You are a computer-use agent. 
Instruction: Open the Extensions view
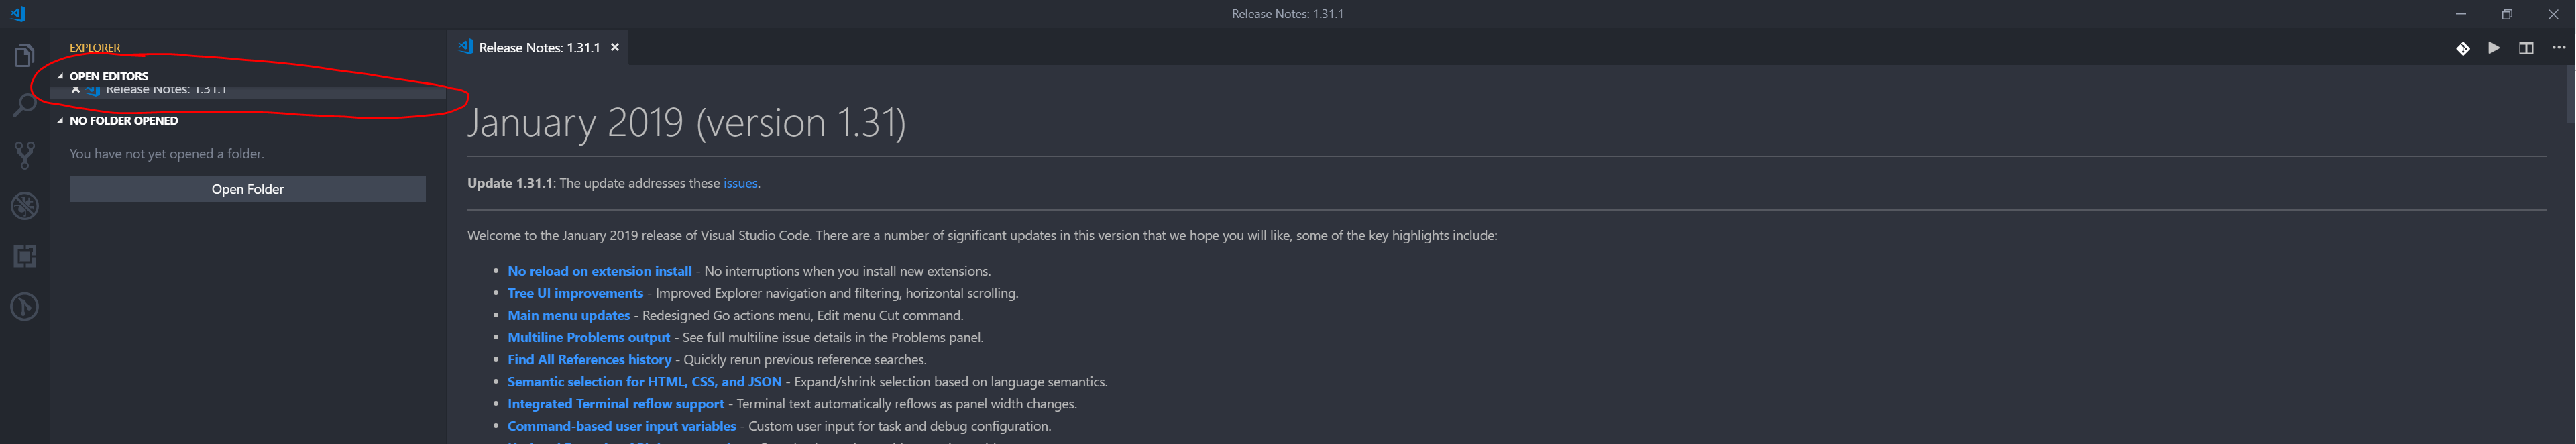pyautogui.click(x=24, y=256)
